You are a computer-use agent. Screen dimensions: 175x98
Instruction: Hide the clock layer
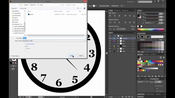click(x=110, y=36)
